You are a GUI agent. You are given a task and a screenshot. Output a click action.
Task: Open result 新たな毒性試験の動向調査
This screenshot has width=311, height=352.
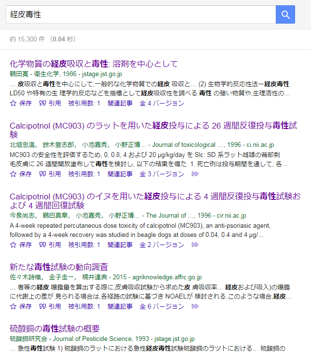click(x=59, y=267)
